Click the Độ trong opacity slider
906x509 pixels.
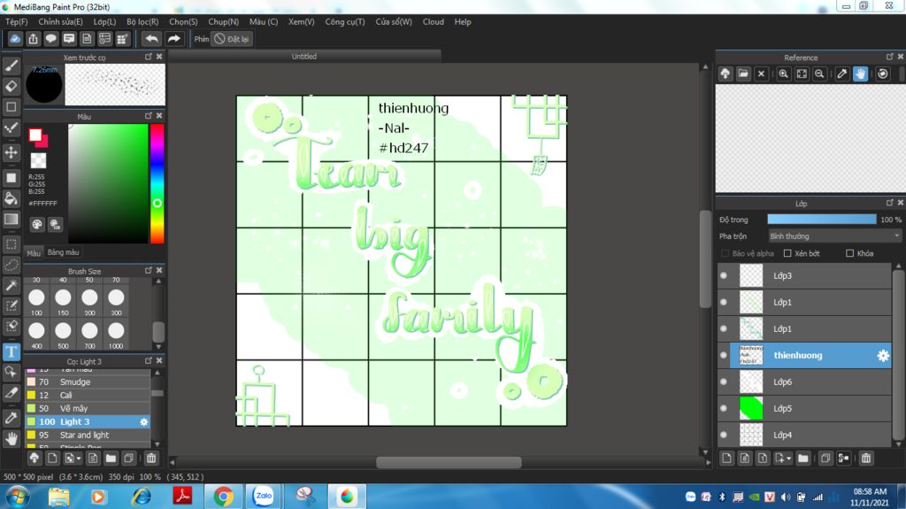tap(822, 220)
